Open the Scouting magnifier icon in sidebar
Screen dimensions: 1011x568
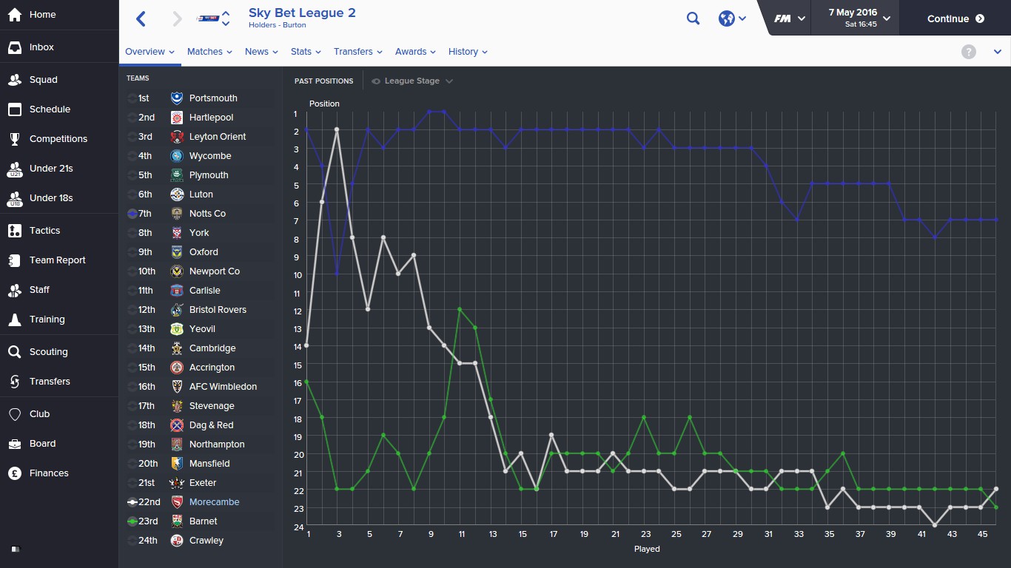15,352
